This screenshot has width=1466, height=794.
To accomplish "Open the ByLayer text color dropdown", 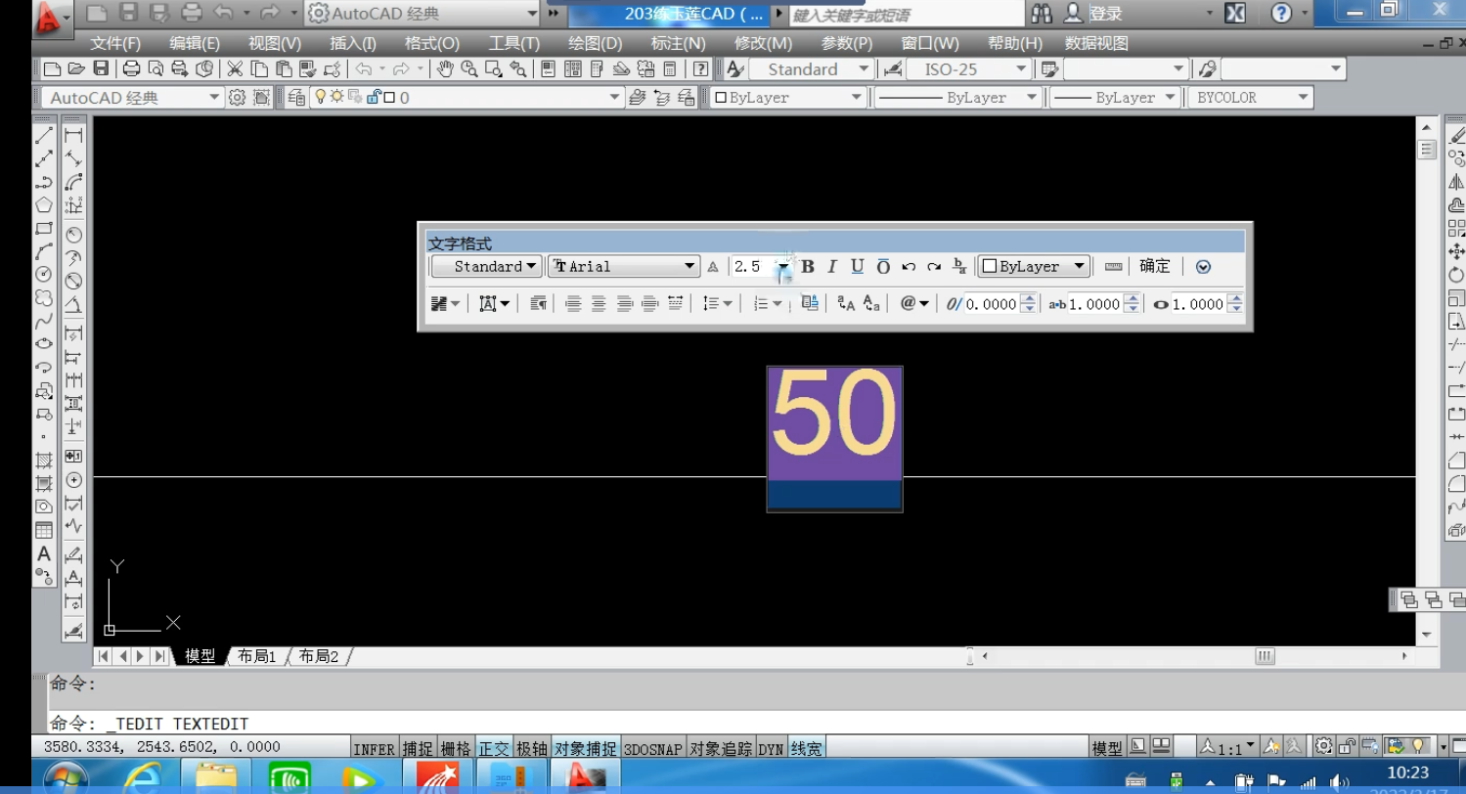I will (x=1080, y=266).
